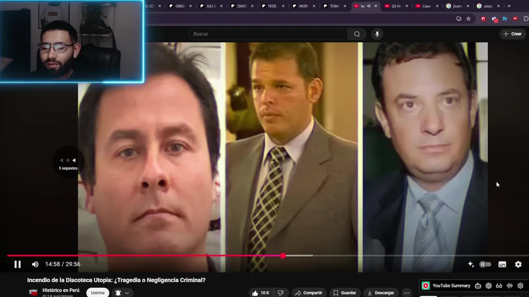This screenshot has width=529, height=297.
Task: Switch to the FEDE browser tab
Action: tap(272, 6)
